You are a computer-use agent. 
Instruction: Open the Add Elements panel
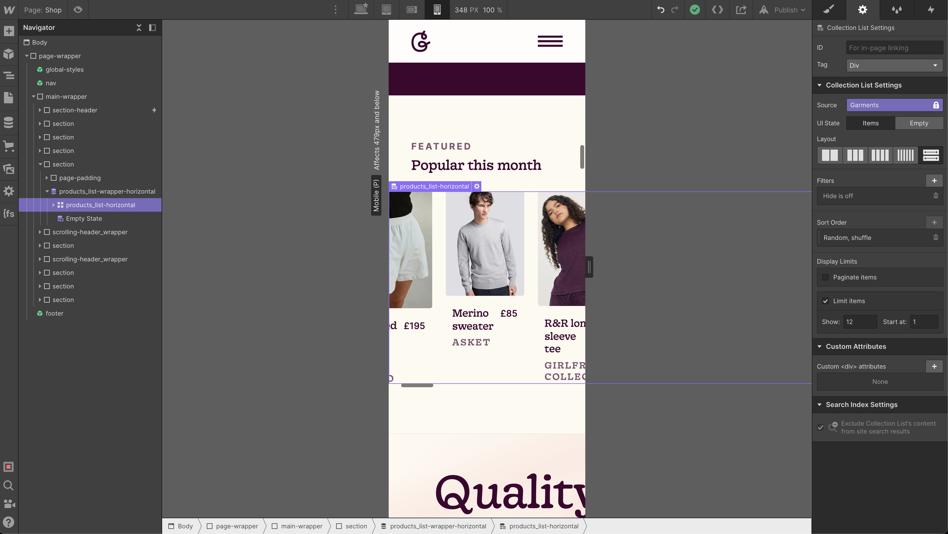click(x=9, y=31)
